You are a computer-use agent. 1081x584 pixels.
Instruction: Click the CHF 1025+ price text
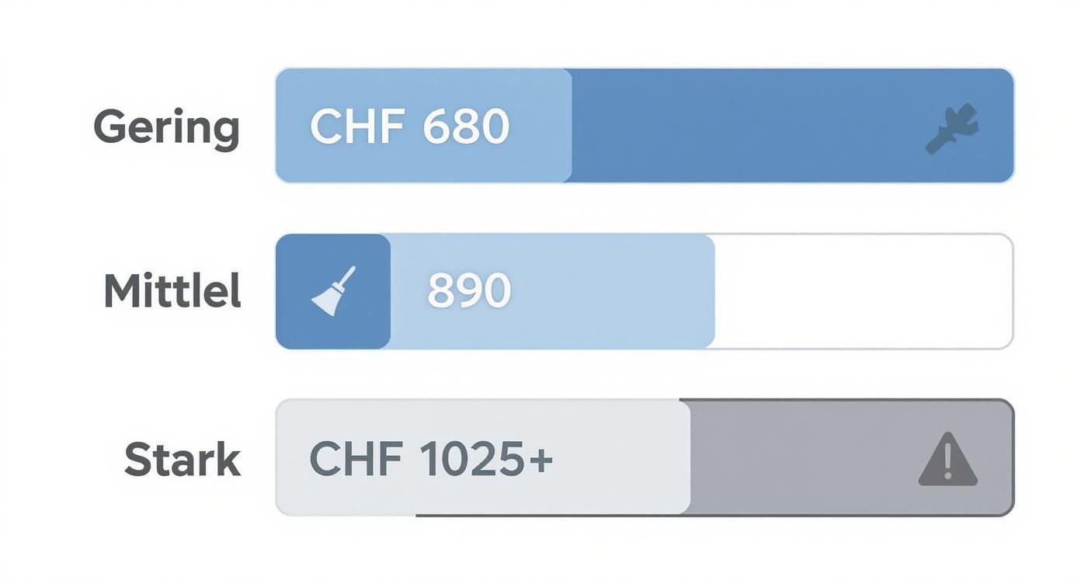coord(431,459)
